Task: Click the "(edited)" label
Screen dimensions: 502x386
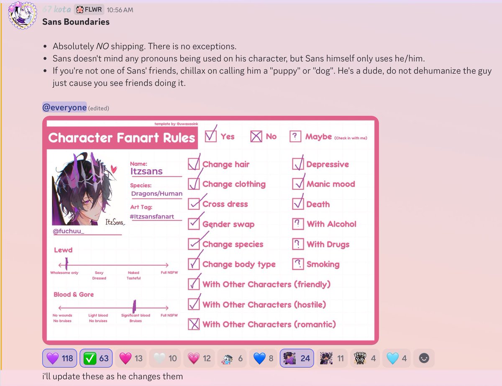Action: coord(98,108)
